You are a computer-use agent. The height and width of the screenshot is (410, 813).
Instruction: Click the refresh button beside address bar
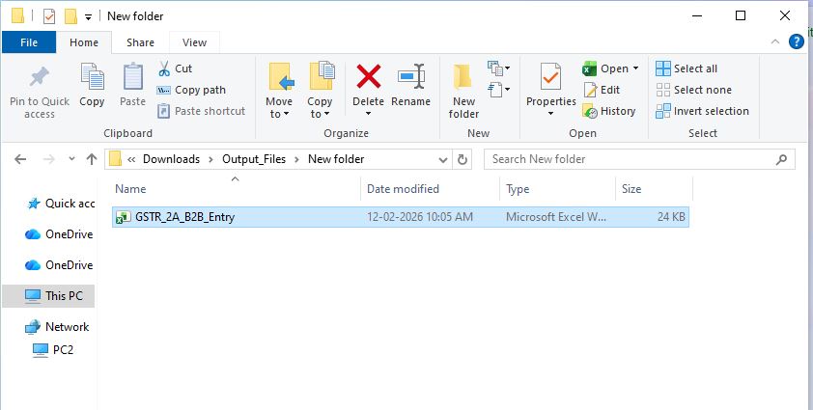coord(463,159)
